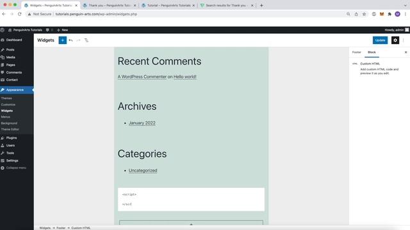The height and width of the screenshot is (230, 410).
Task: Click the Update button
Action: click(x=380, y=40)
